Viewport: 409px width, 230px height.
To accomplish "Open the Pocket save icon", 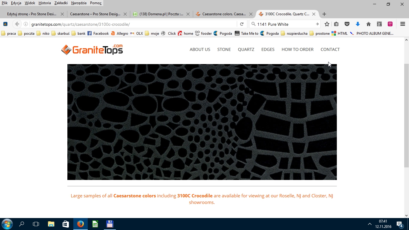I will coord(347,24).
